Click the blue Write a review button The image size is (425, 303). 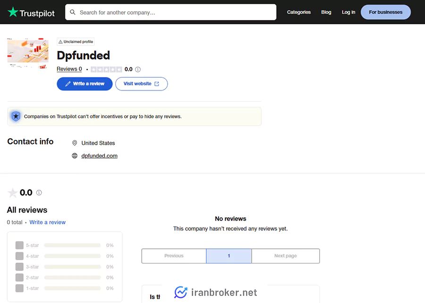pos(85,84)
